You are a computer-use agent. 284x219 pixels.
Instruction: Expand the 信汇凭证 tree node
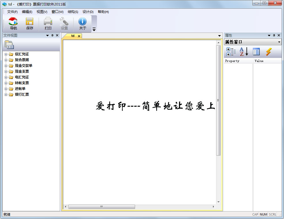coord(6,54)
